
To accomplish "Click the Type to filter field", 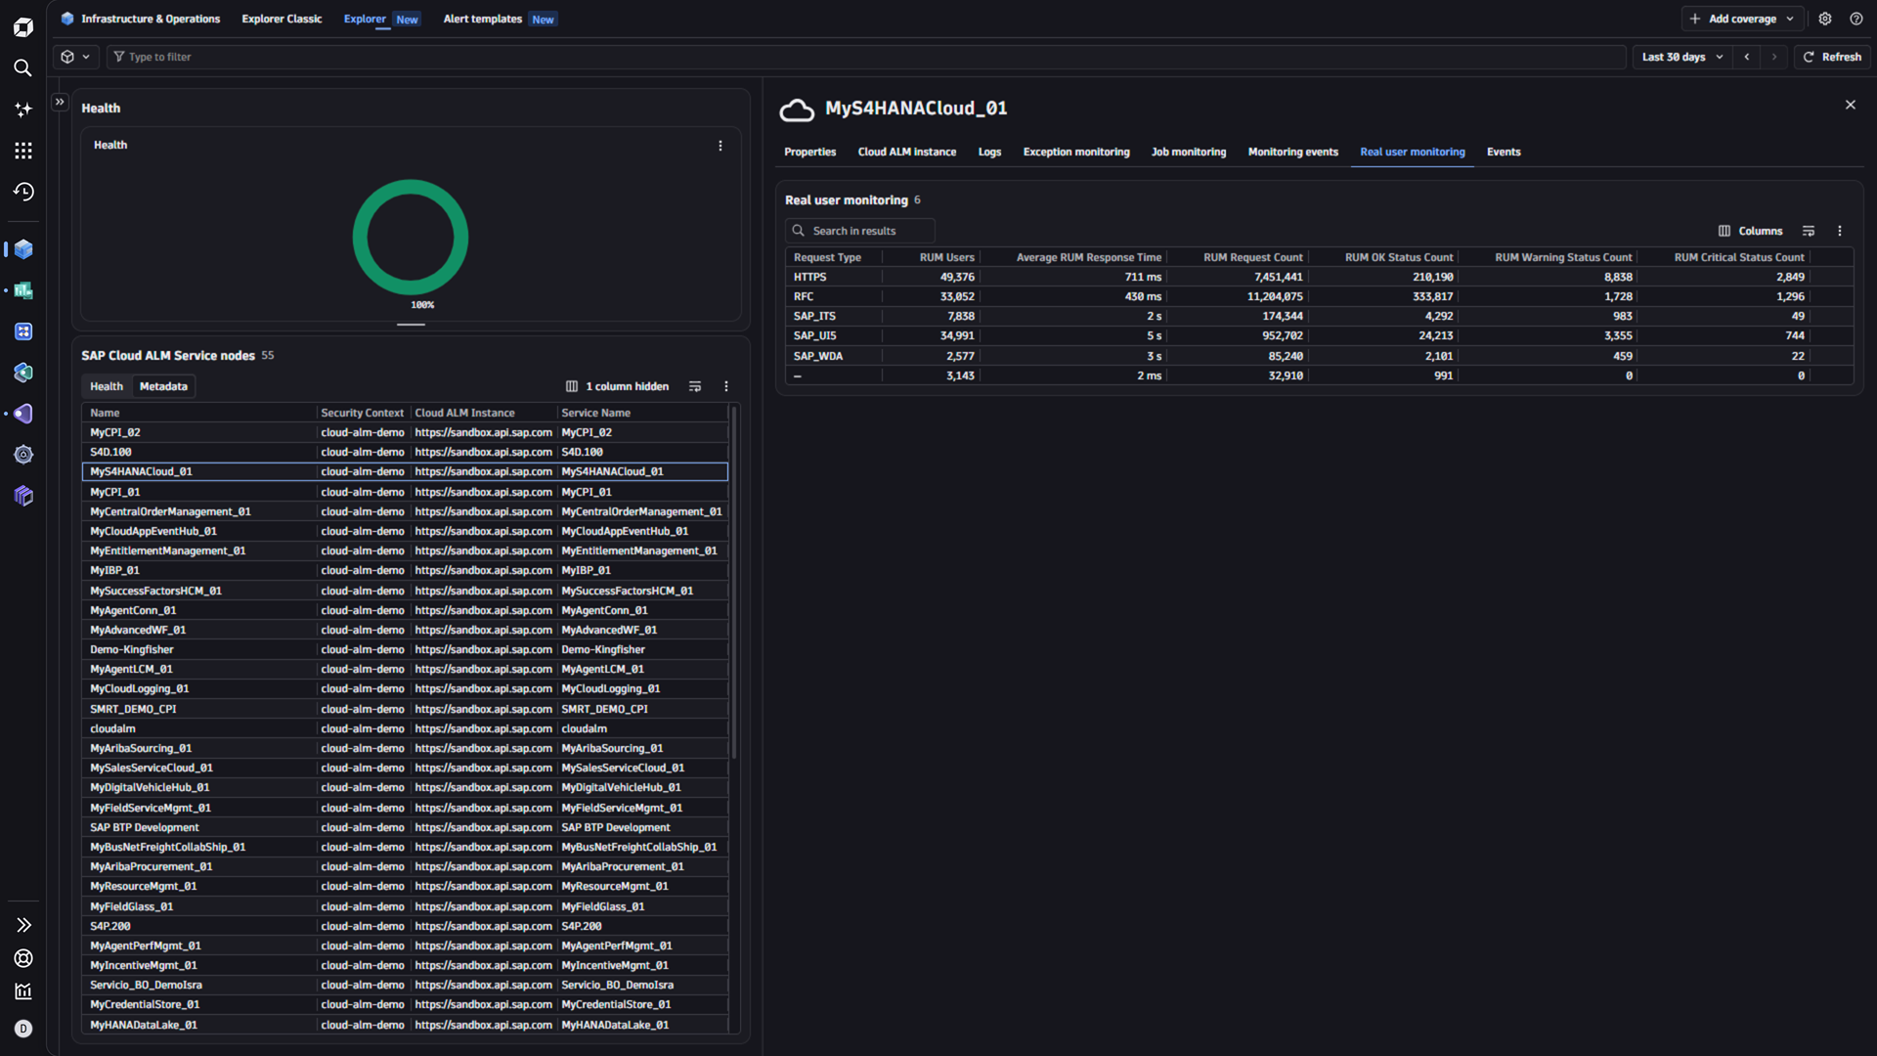I will 865,57.
